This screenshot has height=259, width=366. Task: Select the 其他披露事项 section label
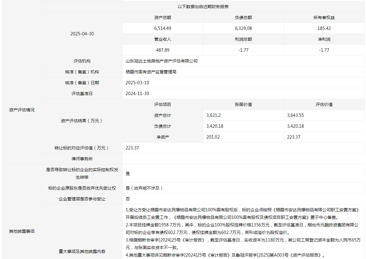[x=22, y=231]
